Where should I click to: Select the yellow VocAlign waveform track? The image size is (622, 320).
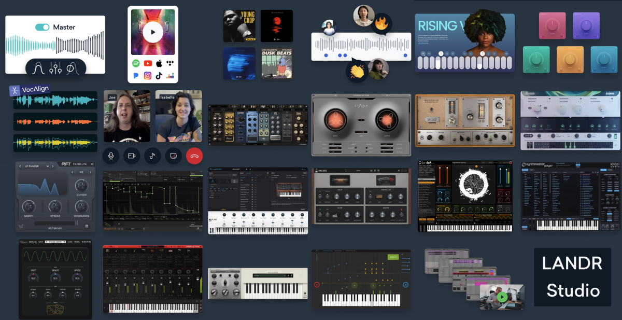click(55, 143)
